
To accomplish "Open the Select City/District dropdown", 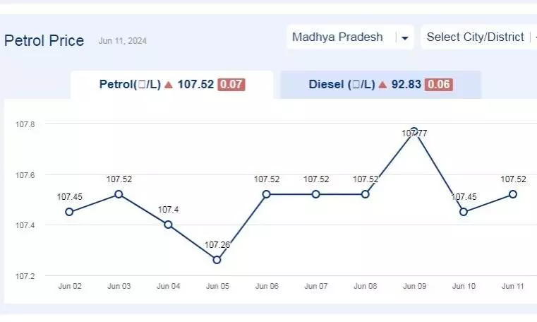I will [478, 37].
